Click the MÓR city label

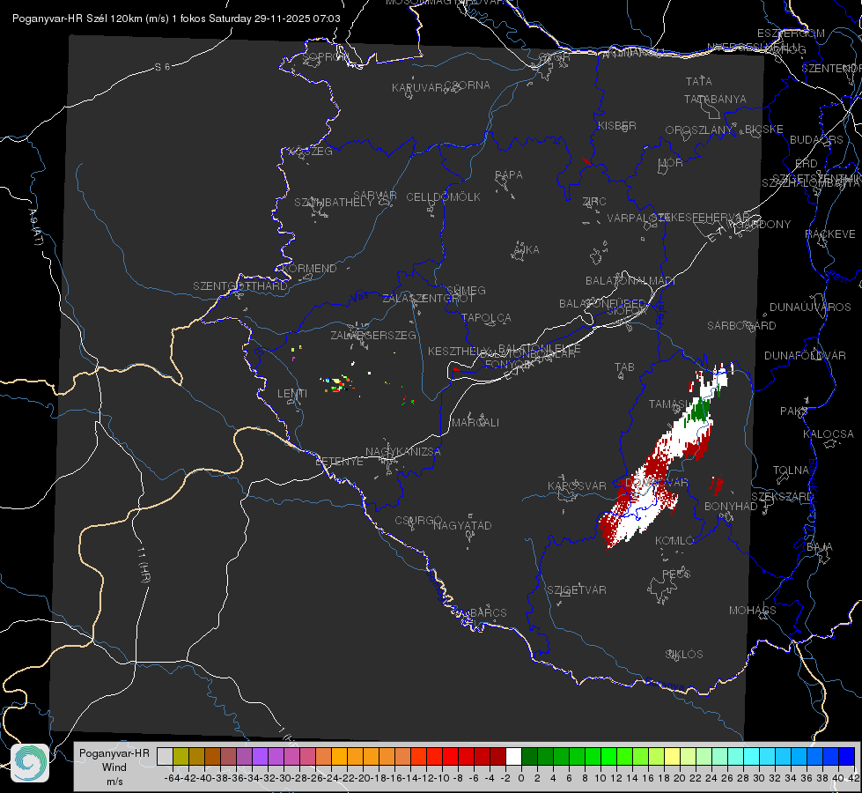tap(671, 162)
